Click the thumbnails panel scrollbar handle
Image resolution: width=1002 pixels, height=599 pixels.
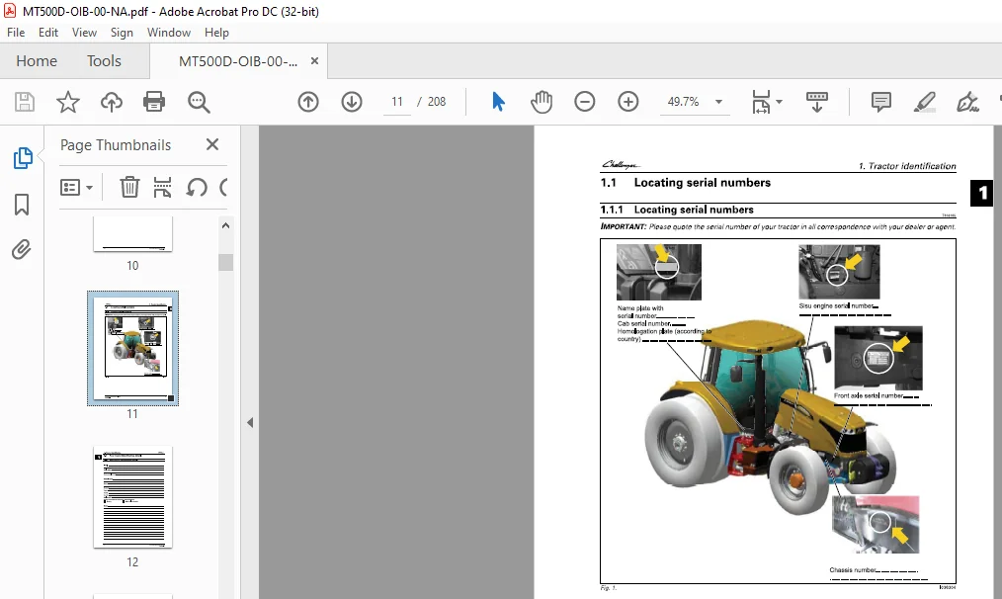click(225, 262)
